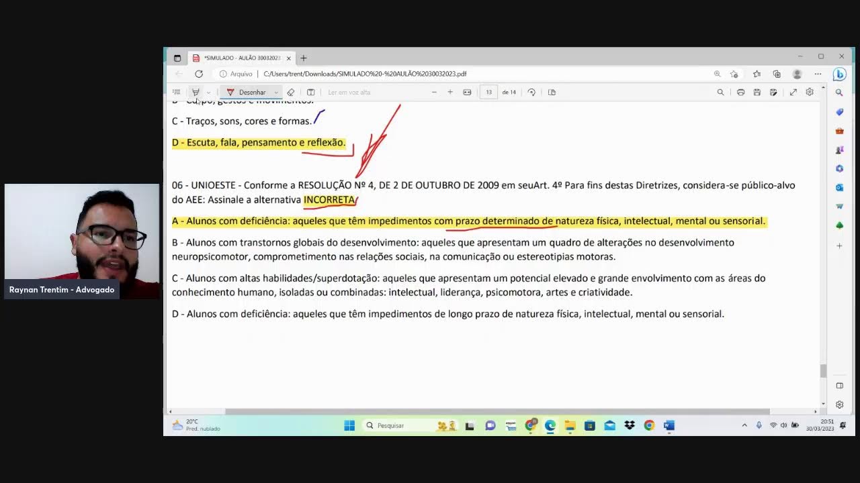Click highlighted word INCORRETA
Viewport: 860px width, 483px height.
tap(329, 200)
